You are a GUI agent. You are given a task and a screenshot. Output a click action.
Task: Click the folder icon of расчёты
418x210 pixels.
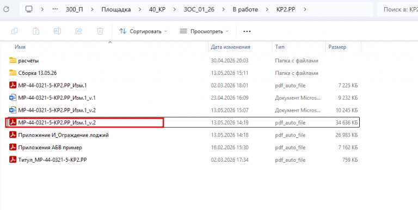pos(13,60)
